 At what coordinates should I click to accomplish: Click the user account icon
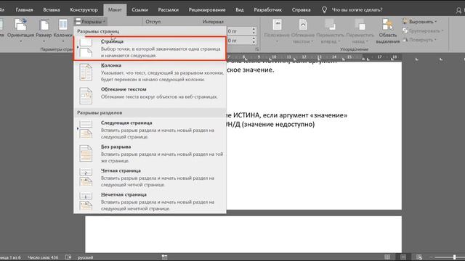(x=458, y=10)
